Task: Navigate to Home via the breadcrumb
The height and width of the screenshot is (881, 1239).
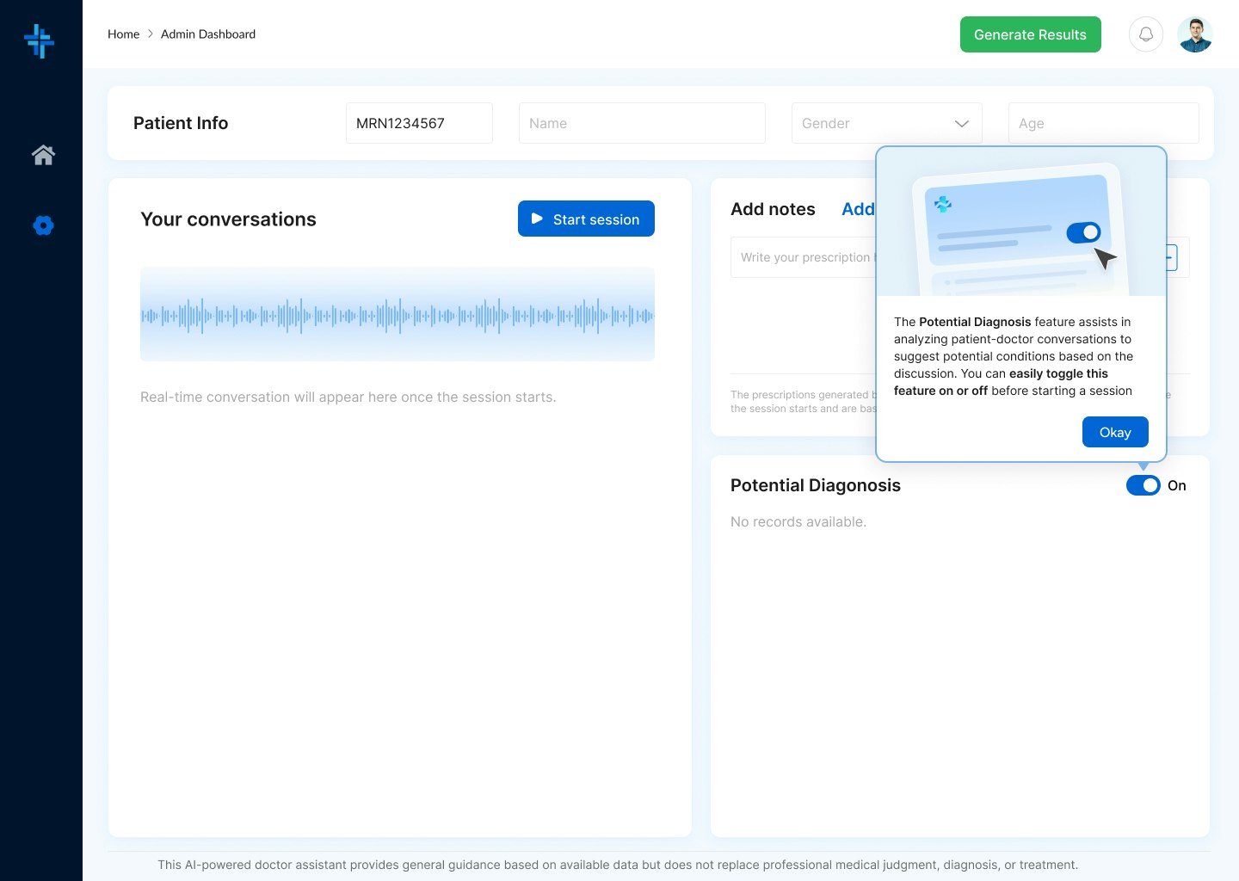Action: (123, 34)
